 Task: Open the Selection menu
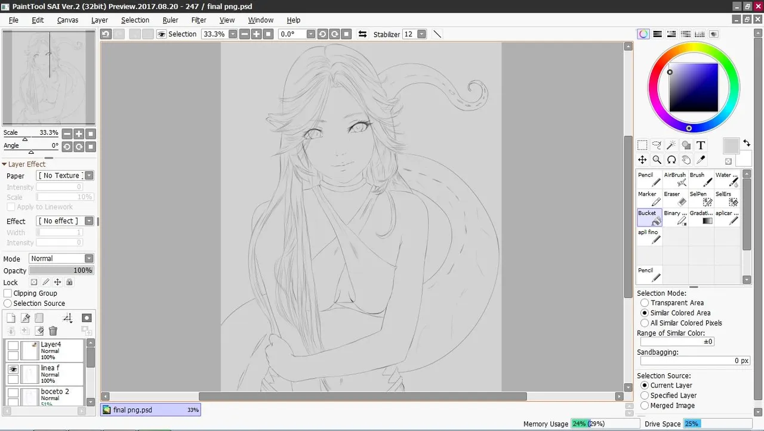tap(135, 20)
